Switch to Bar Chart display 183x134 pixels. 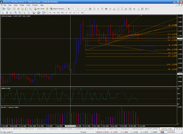3,13
